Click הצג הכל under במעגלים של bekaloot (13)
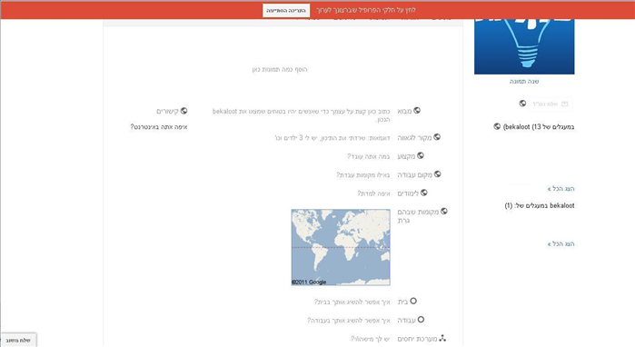Viewport: 635px width, 347px height. [561, 189]
